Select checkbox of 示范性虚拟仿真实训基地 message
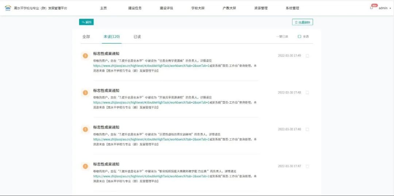The width and height of the screenshot is (394, 196). coord(307,130)
